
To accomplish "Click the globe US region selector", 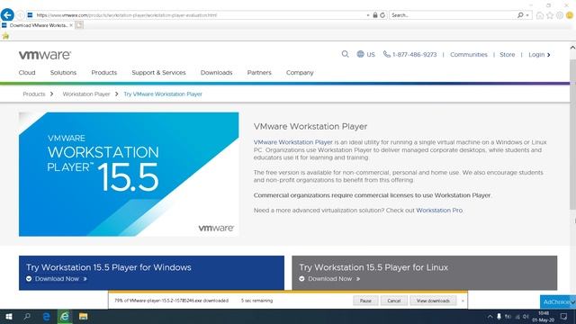I will point(366,54).
